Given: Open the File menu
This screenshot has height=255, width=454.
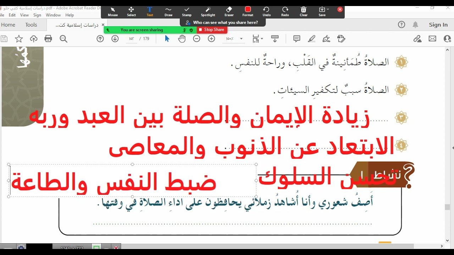Looking at the screenshot, I should pos(2,15).
